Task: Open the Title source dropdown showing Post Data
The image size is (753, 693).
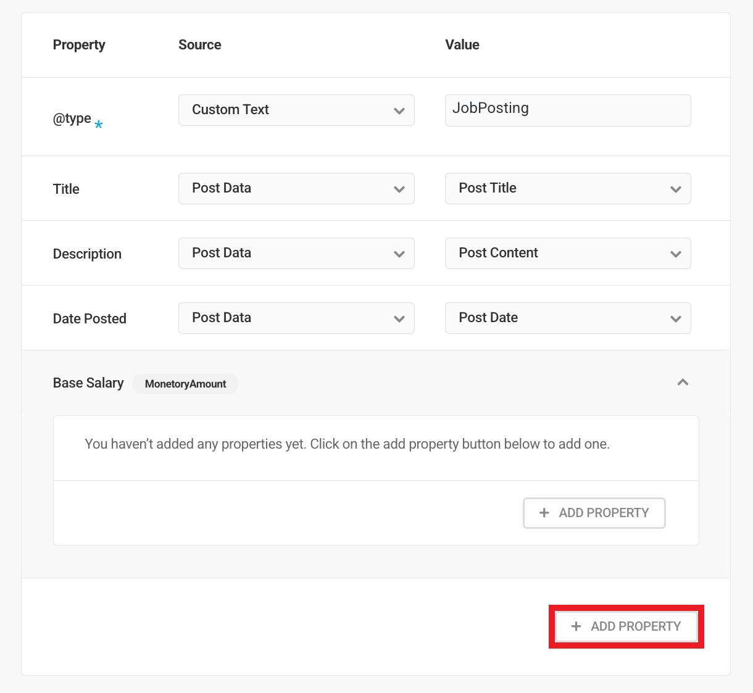Action: 296,188
